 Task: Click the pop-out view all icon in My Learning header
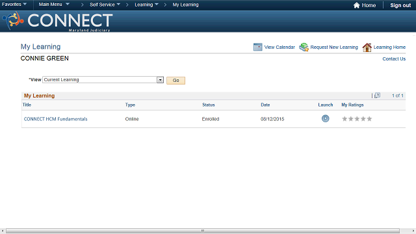click(x=377, y=96)
